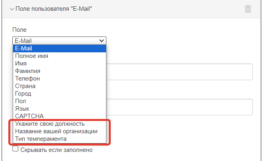Image resolution: width=262 pixels, height=161 pixels.
Task: Choose "Город" from the dropdown
Action: point(60,94)
